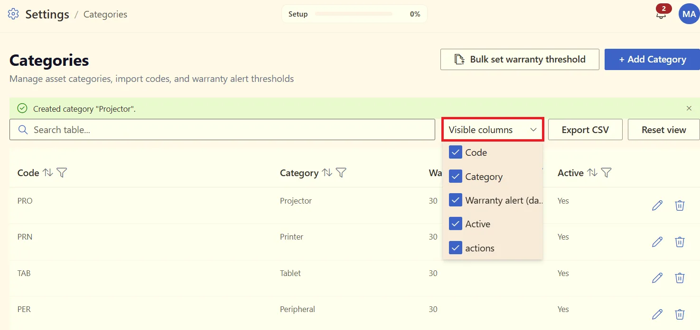Open the filter on Code column
Viewport: 700px width, 330px height.
pos(62,173)
